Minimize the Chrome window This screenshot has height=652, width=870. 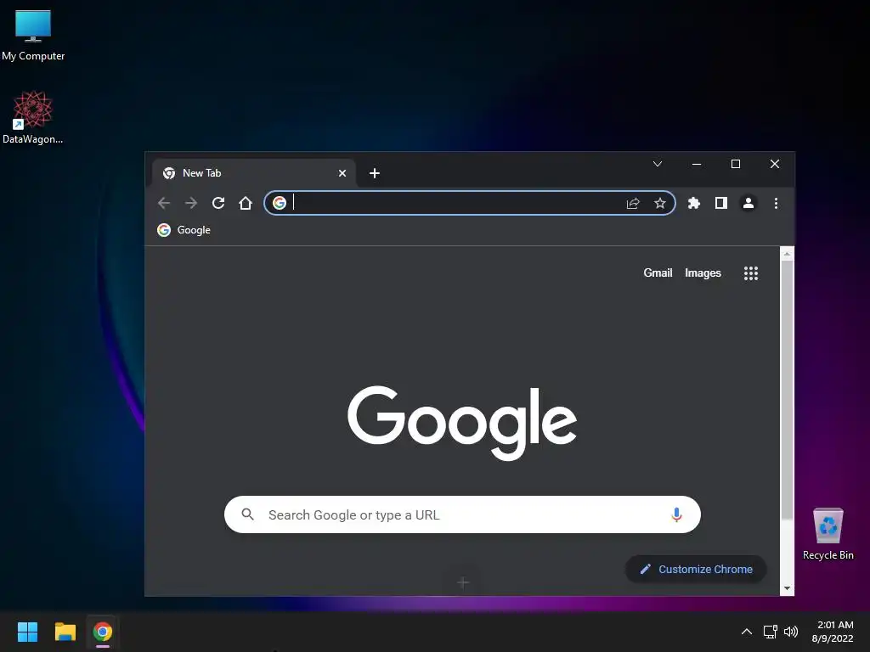pyautogui.click(x=697, y=164)
